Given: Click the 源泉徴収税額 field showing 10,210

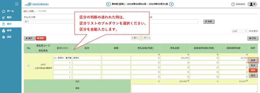Looking at the screenshot, I should [x=234, y=58].
